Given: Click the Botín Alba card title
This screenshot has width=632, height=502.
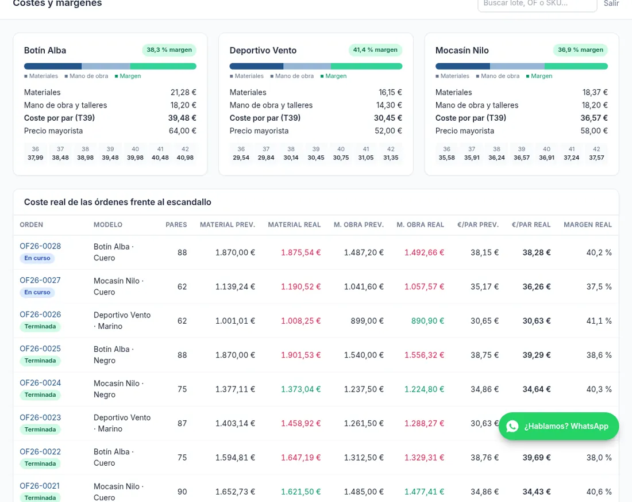Looking at the screenshot, I should pos(45,51).
